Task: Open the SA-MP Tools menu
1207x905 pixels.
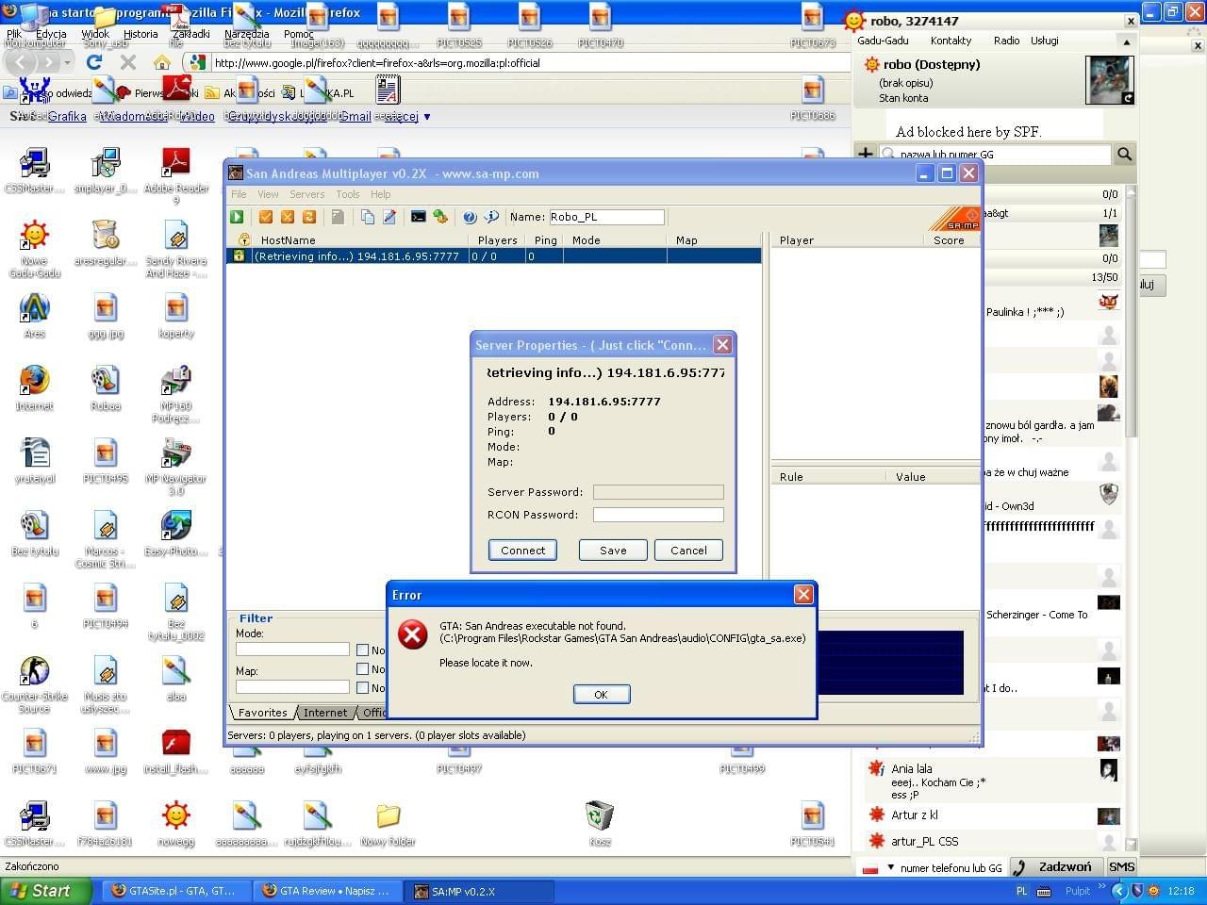Action: (348, 194)
